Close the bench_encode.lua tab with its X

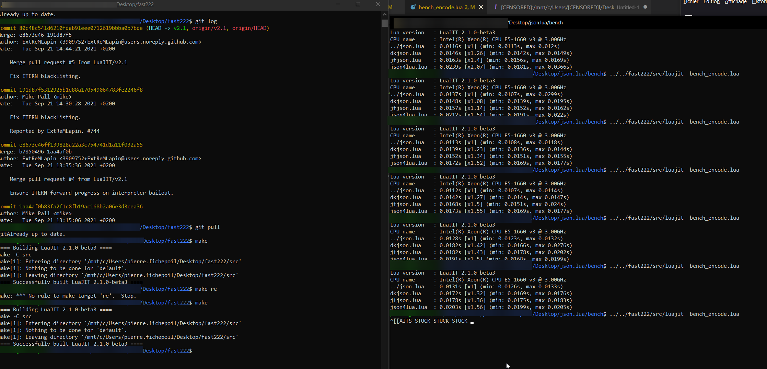pyautogui.click(x=481, y=7)
